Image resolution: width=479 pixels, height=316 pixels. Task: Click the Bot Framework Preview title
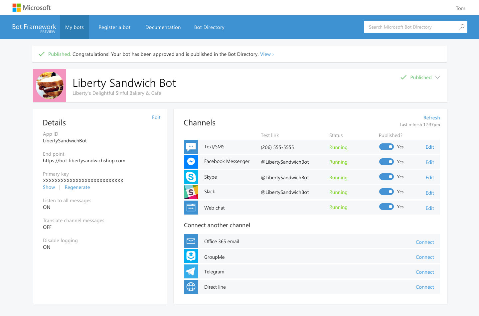pos(34,28)
